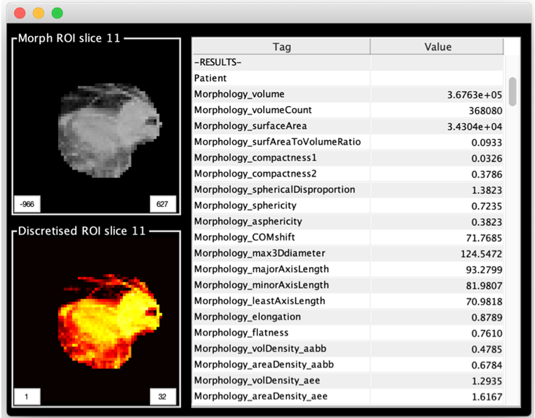
Task: Click the asphericity value 0.3823
Action: (486, 222)
